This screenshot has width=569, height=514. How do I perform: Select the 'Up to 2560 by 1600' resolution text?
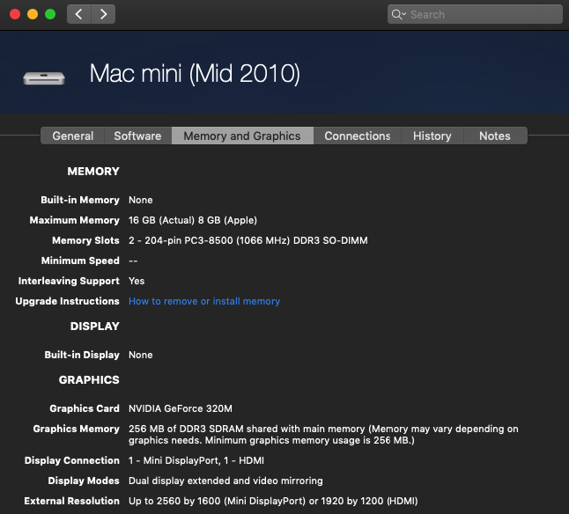[x=273, y=501]
